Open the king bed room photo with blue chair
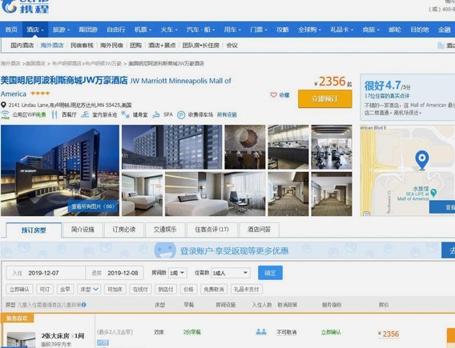Viewport: 455px width, 348px height. pyautogui.click(x=215, y=194)
